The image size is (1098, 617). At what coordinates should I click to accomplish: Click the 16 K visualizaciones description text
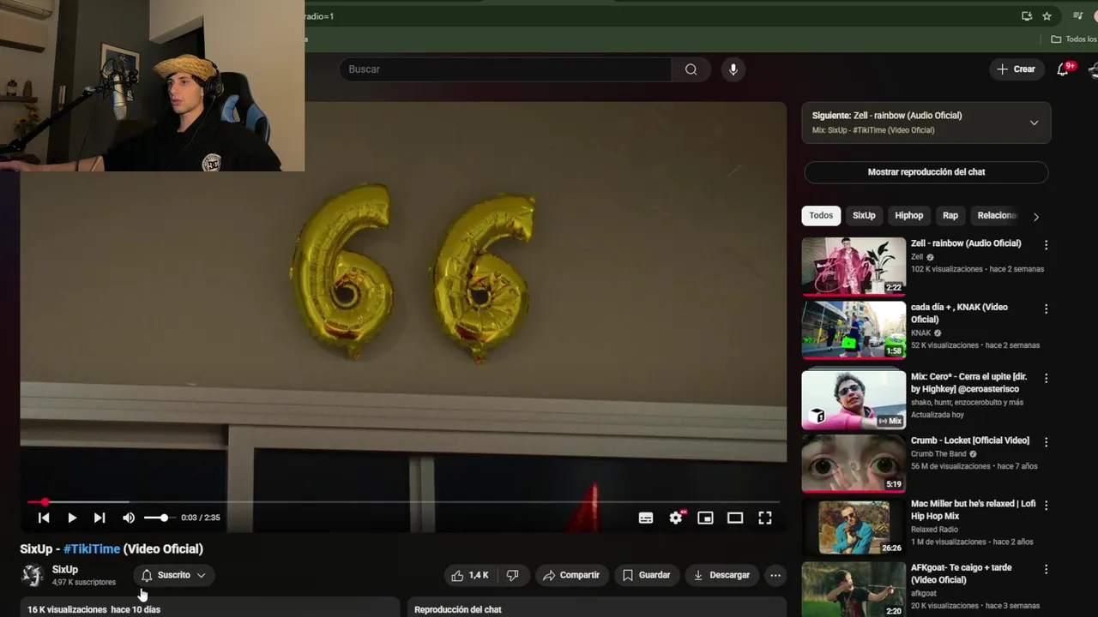94,609
